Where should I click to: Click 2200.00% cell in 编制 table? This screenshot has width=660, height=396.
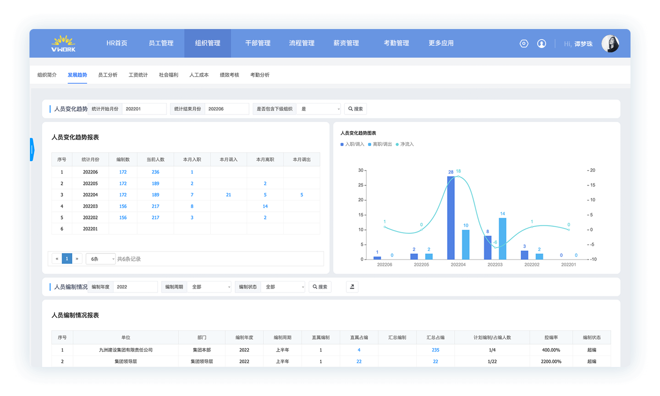click(551, 362)
